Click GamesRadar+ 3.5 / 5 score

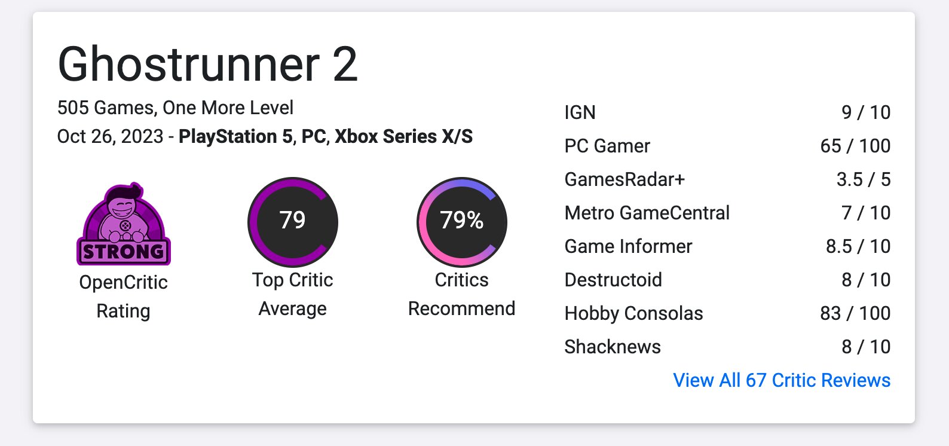[863, 179]
